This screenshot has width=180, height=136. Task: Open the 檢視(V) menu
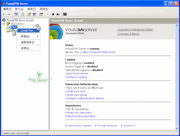(x=31, y=9)
